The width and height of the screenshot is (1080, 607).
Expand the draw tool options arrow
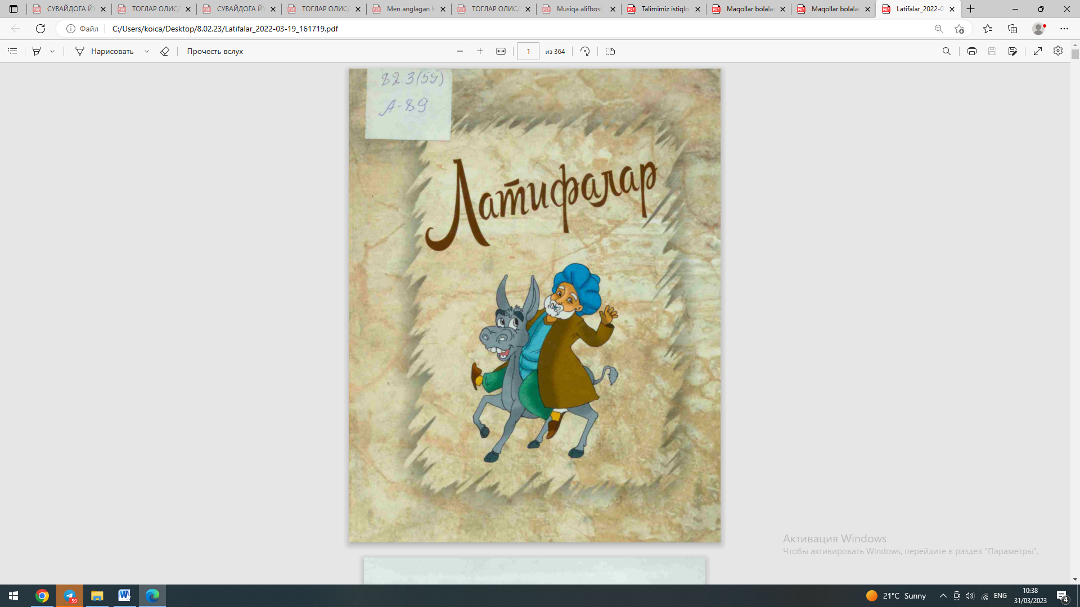pyautogui.click(x=147, y=51)
